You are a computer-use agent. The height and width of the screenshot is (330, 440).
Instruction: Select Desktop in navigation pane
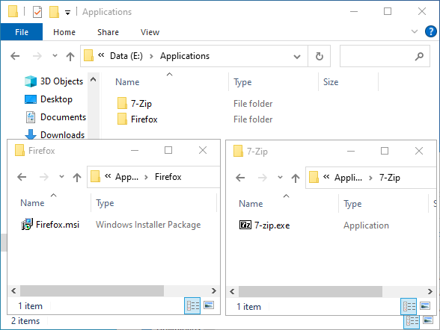click(x=49, y=99)
